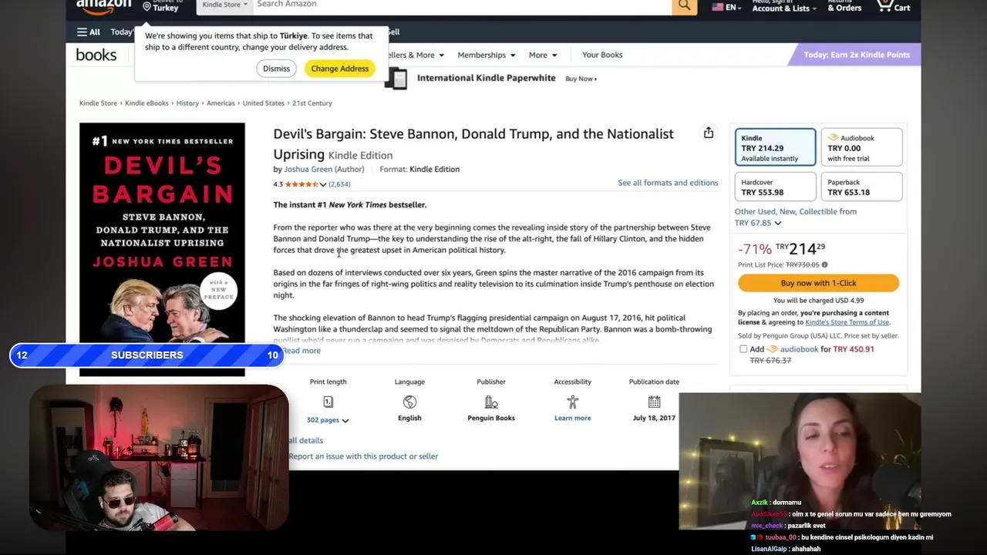Click the Publisher building icon
This screenshot has width=987, height=555.
click(491, 402)
